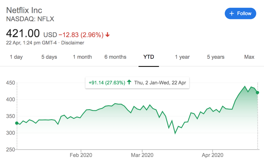Click the green up arrow in tooltip
This screenshot has height=160, width=264.
(129, 82)
